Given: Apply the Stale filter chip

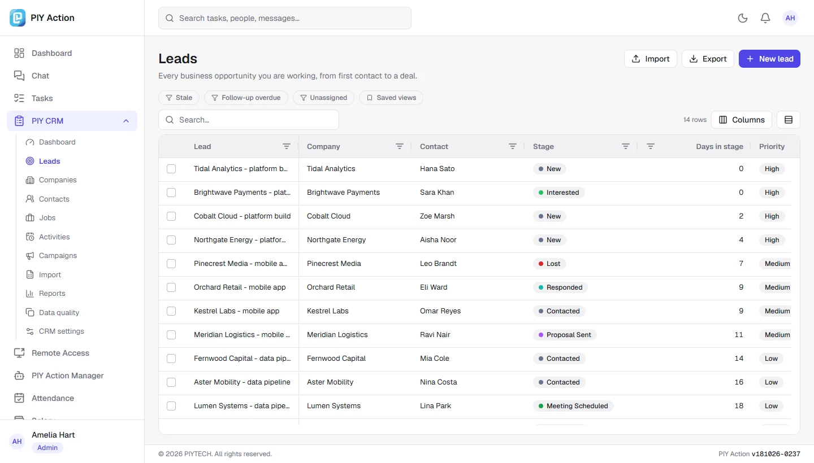Looking at the screenshot, I should click(179, 98).
